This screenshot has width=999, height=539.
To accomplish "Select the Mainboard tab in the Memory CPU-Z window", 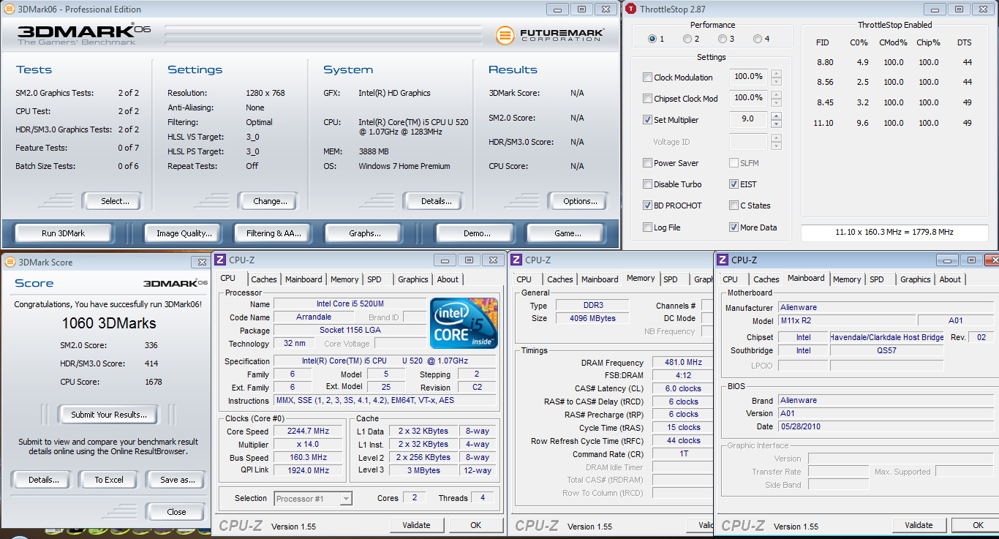I will [600, 279].
